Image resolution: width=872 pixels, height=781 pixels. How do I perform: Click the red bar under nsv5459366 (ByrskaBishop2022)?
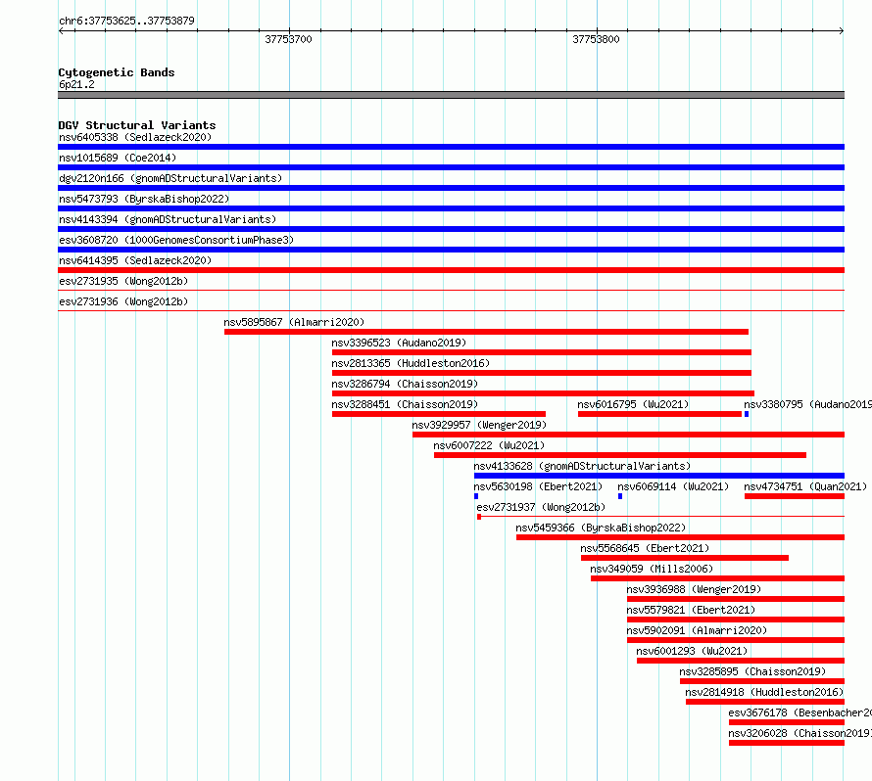[680, 537]
